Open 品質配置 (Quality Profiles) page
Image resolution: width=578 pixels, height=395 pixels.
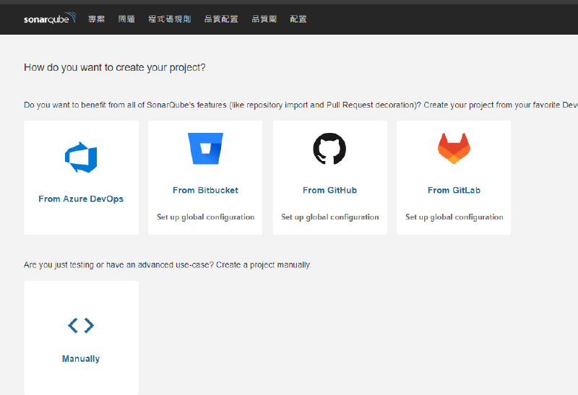click(x=221, y=19)
